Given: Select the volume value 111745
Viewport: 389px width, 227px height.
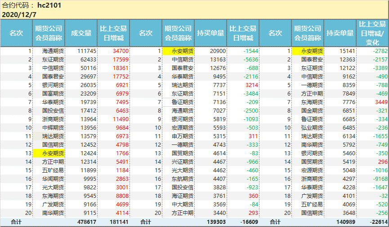Looking at the screenshot, I should [87, 51].
